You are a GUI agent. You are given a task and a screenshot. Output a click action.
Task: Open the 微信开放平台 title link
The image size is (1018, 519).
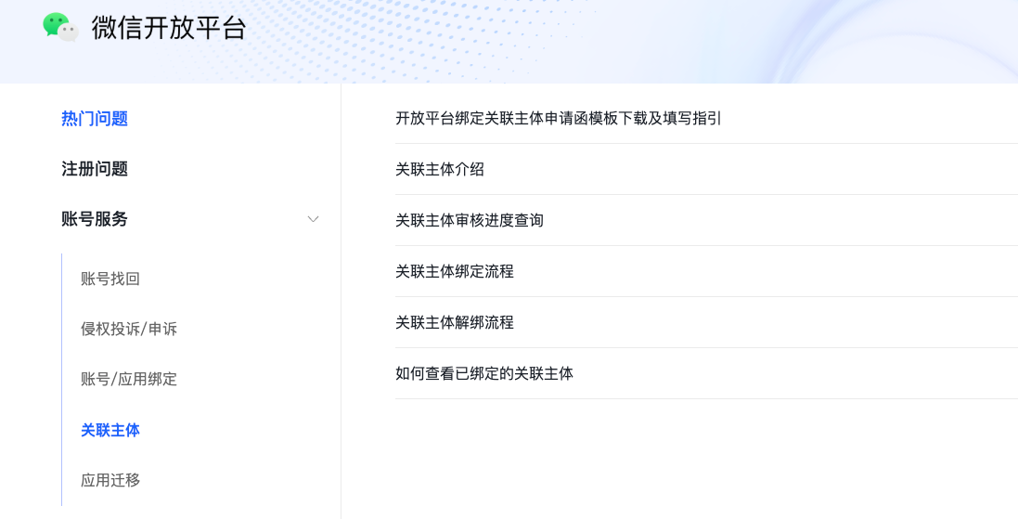[169, 28]
